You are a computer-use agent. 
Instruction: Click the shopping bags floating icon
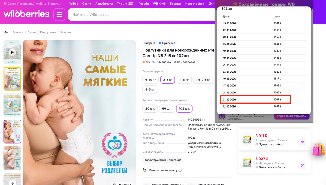click(x=319, y=149)
